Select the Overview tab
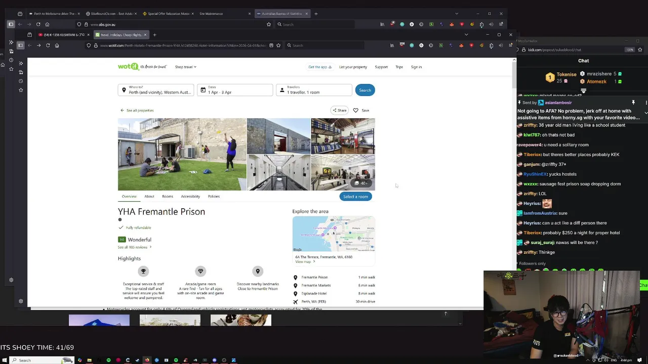 point(129,196)
